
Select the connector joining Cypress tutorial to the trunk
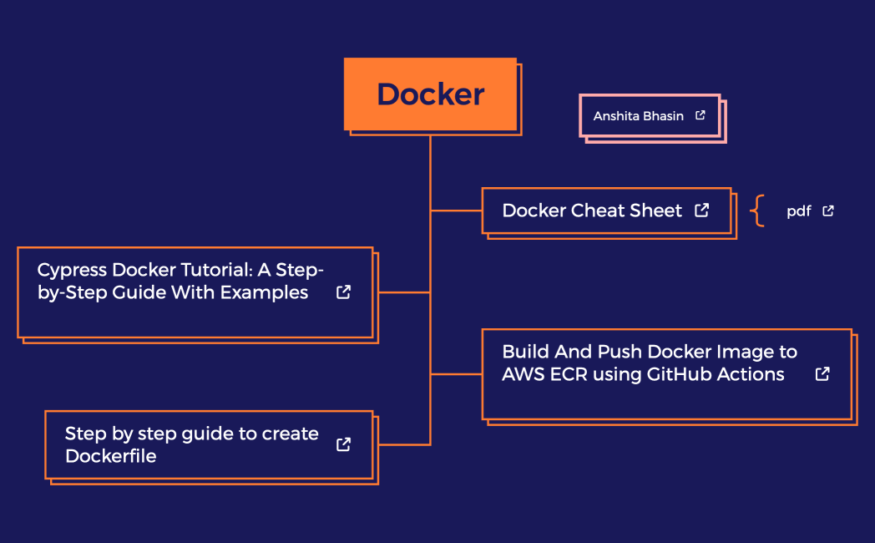click(405, 292)
